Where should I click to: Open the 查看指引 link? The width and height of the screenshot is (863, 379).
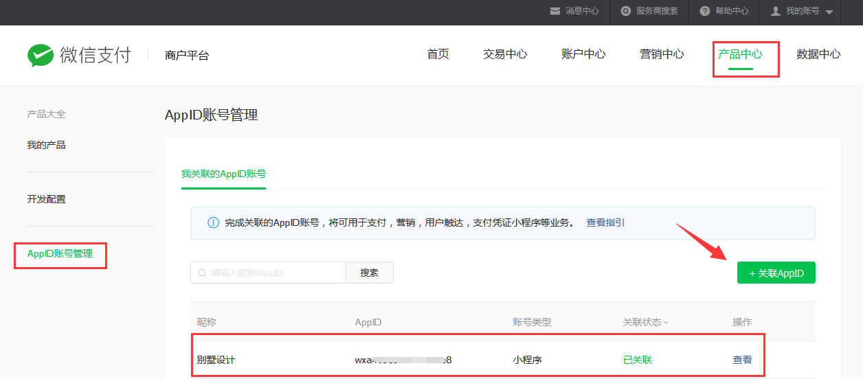pyautogui.click(x=605, y=223)
